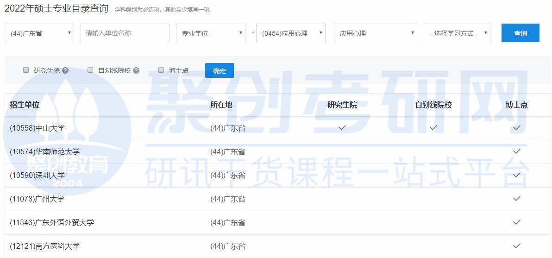Screen dimensions: 552x258
Task: Open the 专业学位 degree type dropdown
Action: 211,33
